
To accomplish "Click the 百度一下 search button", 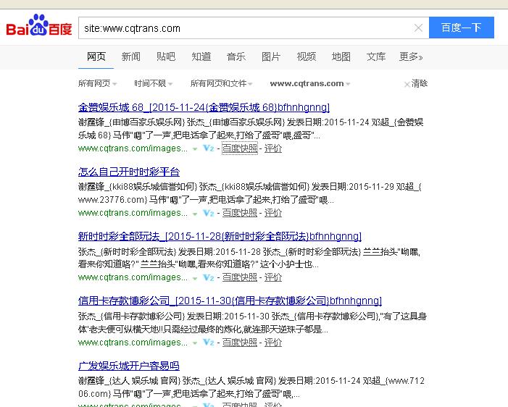I will coord(462,28).
